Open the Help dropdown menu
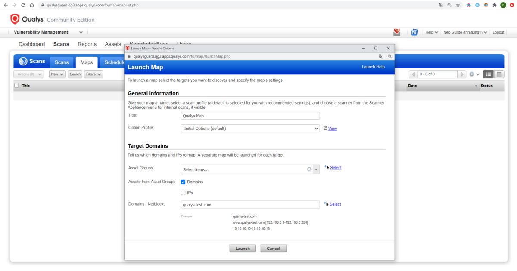This screenshot has height=271, width=517. (431, 32)
